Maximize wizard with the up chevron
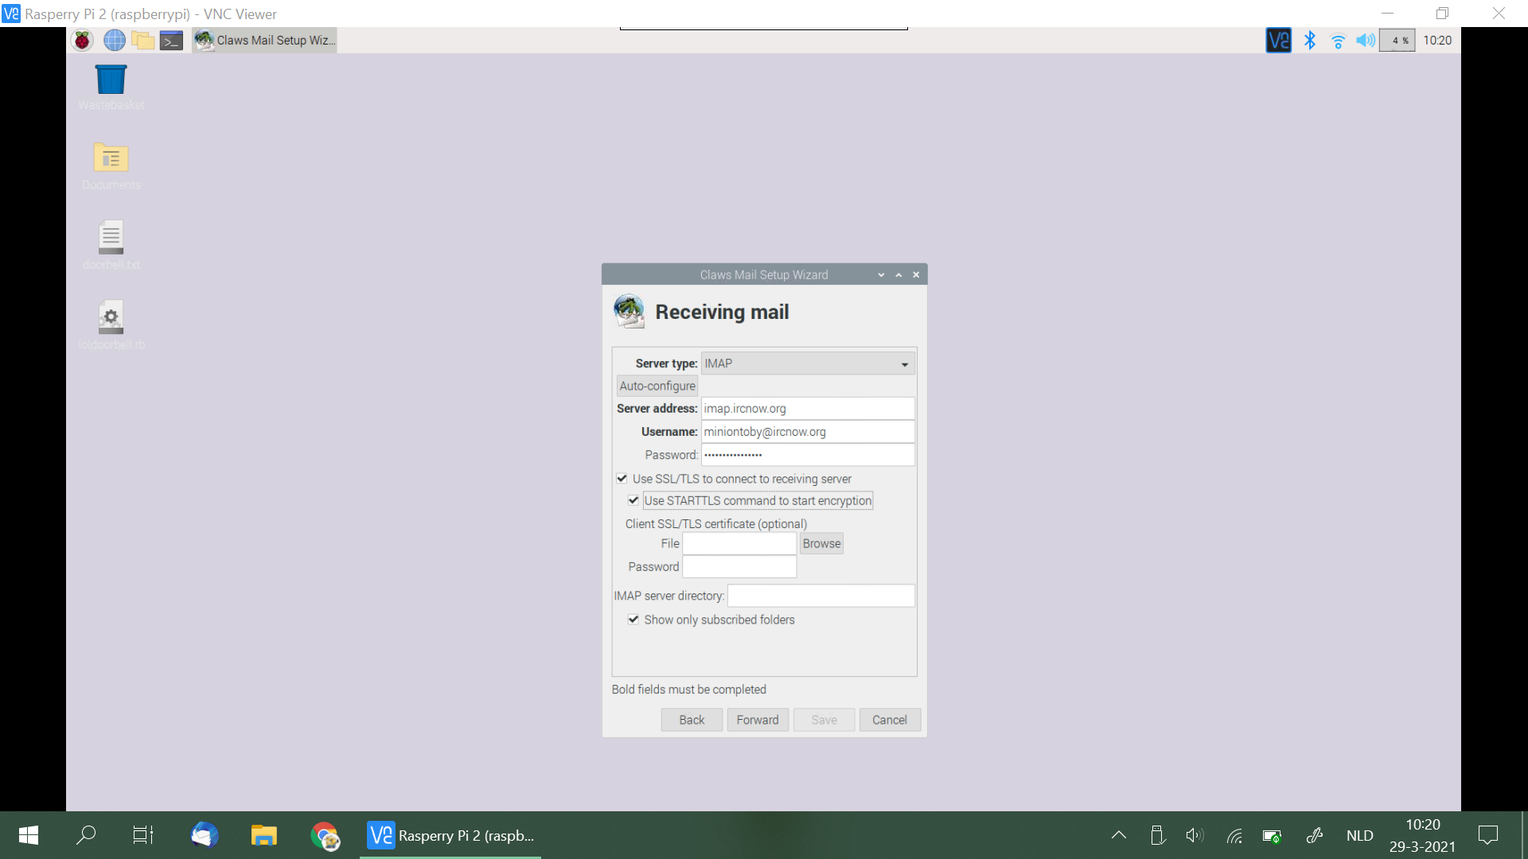This screenshot has height=859, width=1528. (898, 275)
